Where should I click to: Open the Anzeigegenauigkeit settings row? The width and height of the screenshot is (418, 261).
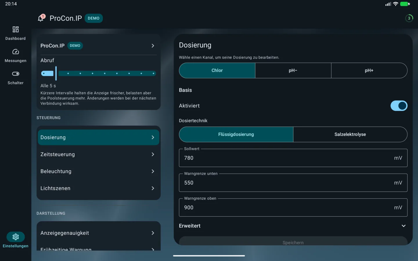(x=98, y=233)
